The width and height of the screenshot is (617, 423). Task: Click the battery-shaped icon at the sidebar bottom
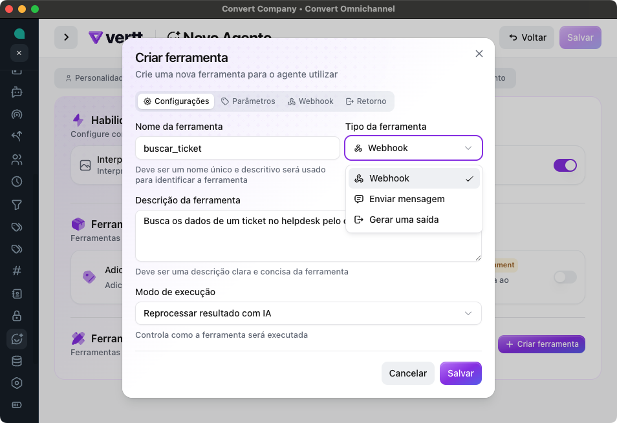(x=17, y=405)
